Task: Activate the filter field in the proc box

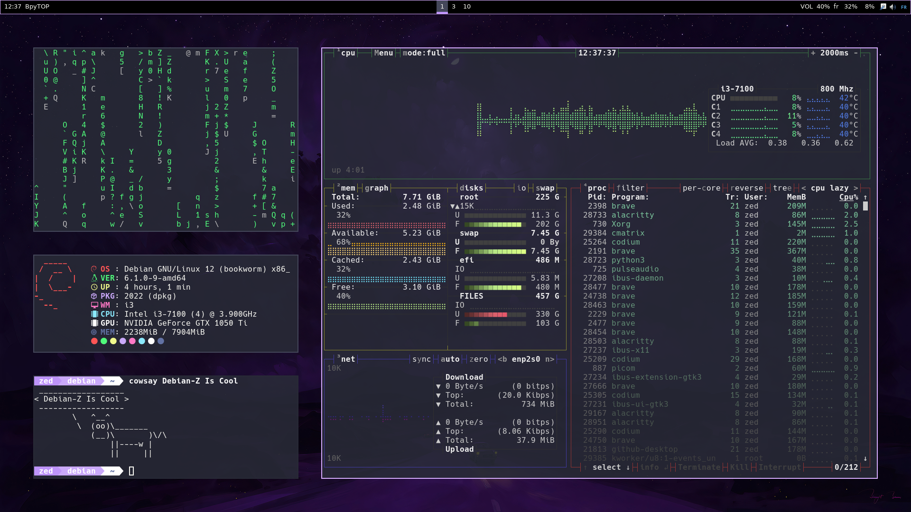Action: (x=631, y=188)
